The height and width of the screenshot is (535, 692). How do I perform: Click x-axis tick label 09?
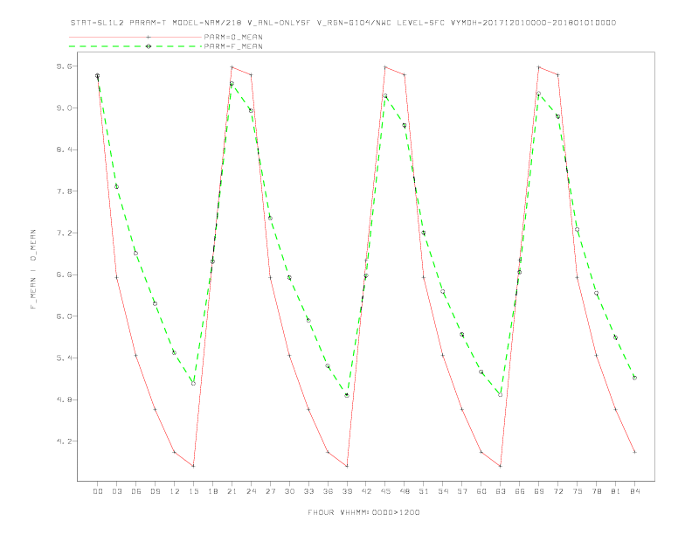tap(155, 491)
